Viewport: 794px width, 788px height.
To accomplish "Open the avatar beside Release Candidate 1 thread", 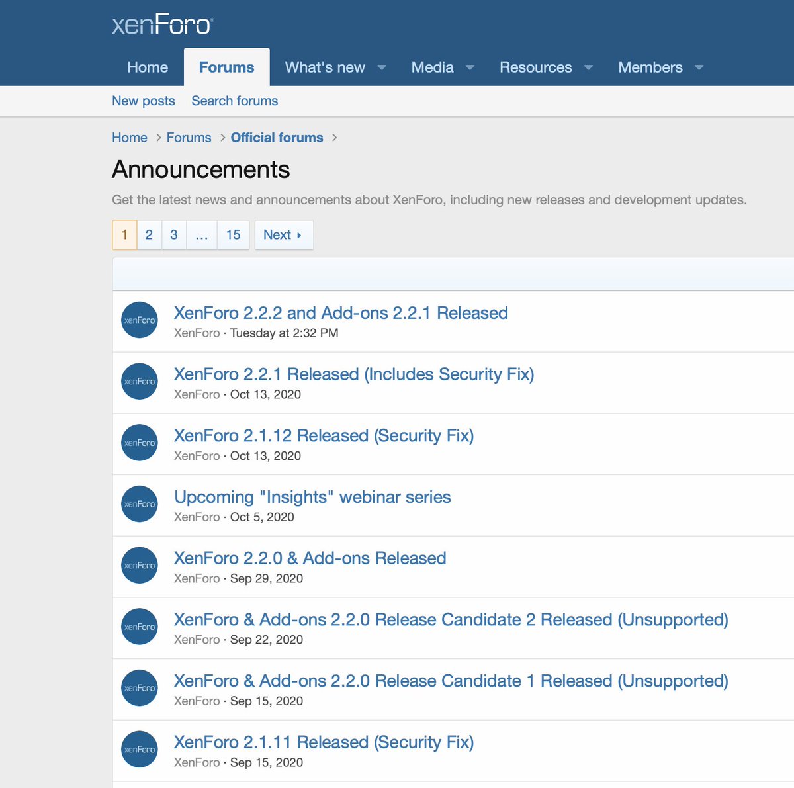I will (140, 688).
